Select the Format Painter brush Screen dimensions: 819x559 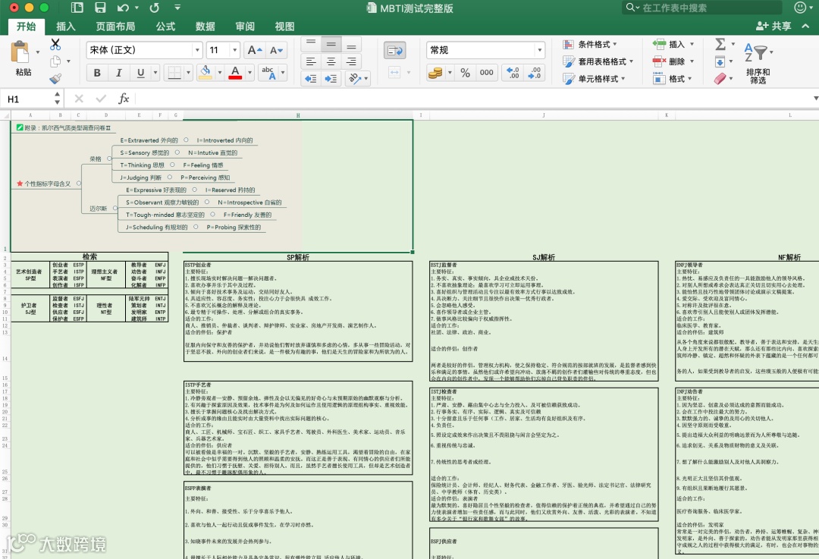(x=55, y=78)
